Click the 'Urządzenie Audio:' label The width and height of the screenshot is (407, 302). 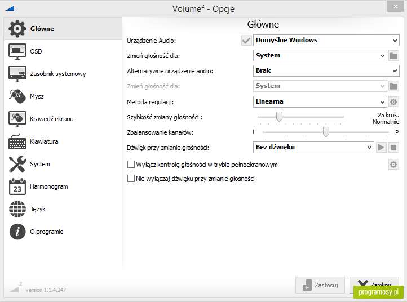tap(151, 41)
